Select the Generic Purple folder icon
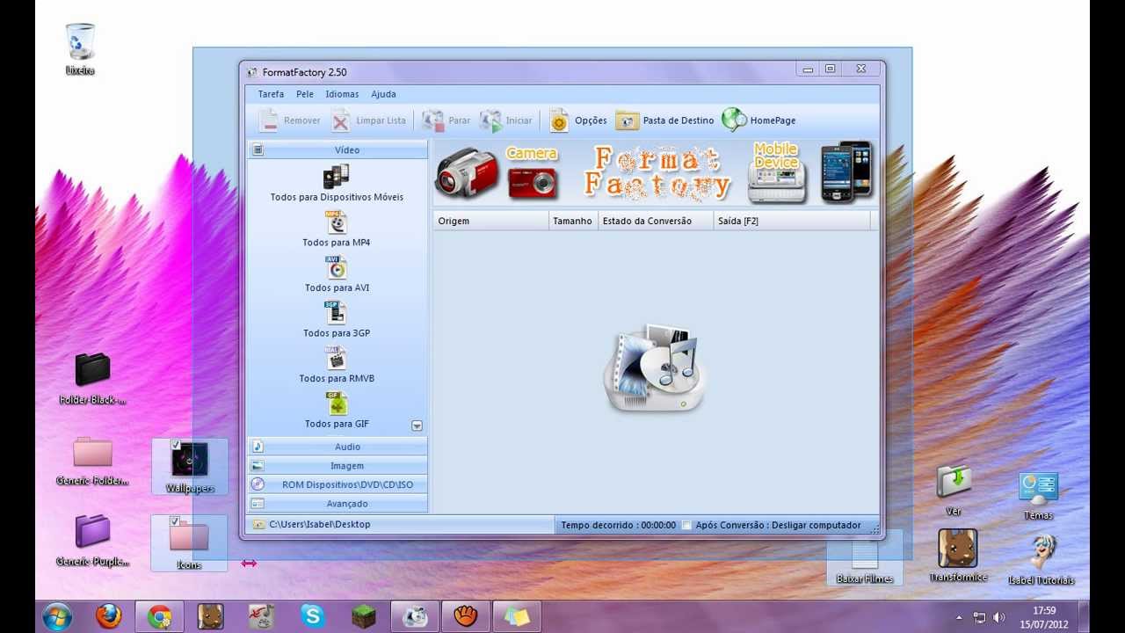 [x=92, y=540]
